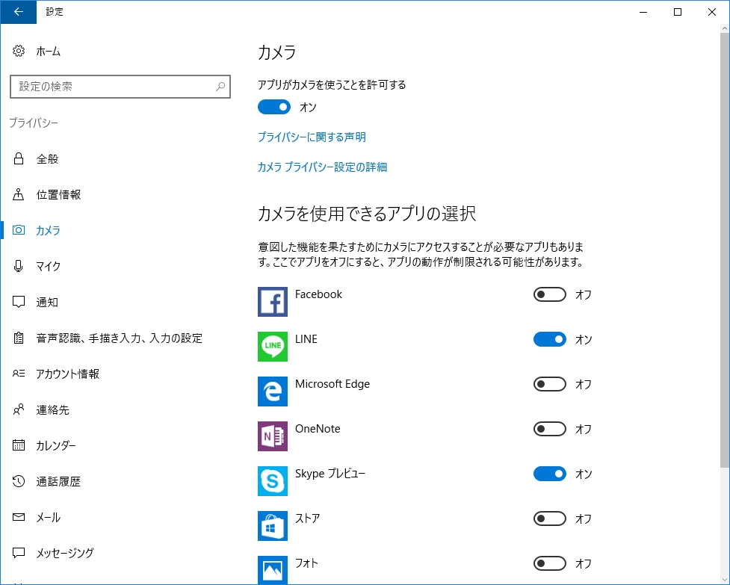Turn off アプリがカメラを使うことを許可する

tap(273, 107)
